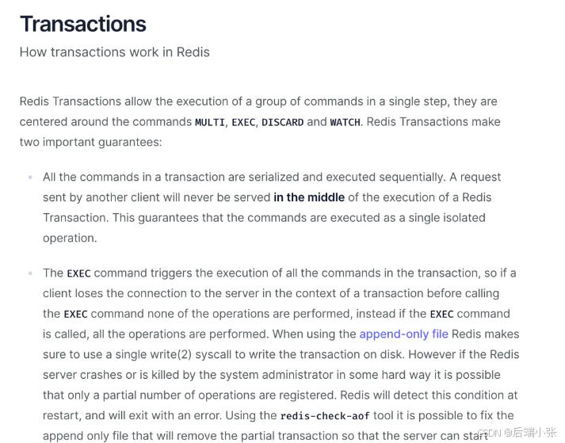565x443 pixels.
Task: Click the WATCH command code text
Action: coord(345,122)
